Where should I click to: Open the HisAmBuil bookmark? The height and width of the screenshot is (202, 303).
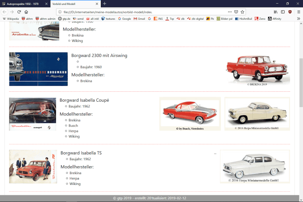243,19
